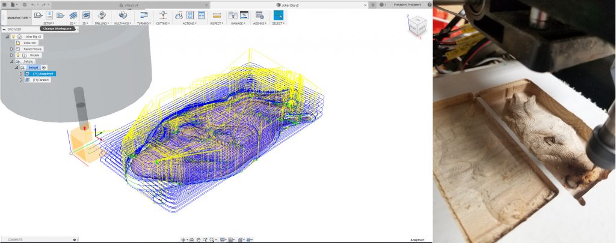Image resolution: width=616 pixels, height=243 pixels.
Task: Click the Look At icon in navigation bar
Action: pos(191,239)
